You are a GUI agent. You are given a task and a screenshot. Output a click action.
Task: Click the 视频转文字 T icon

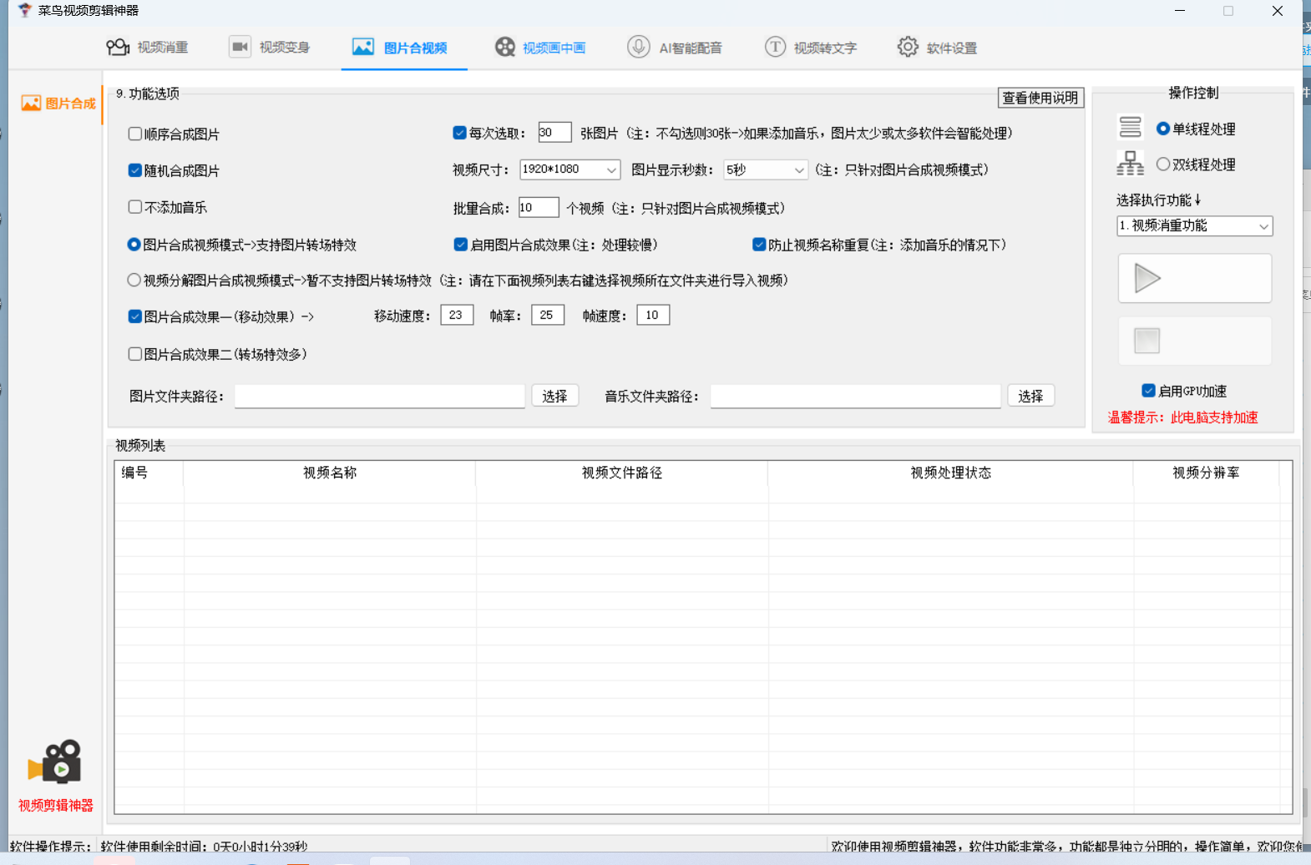pos(775,48)
